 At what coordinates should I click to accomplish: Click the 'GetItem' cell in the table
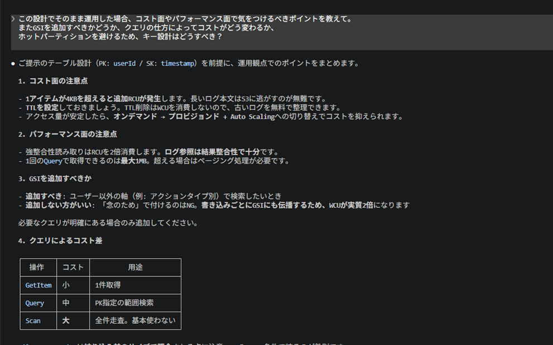pyautogui.click(x=39, y=285)
